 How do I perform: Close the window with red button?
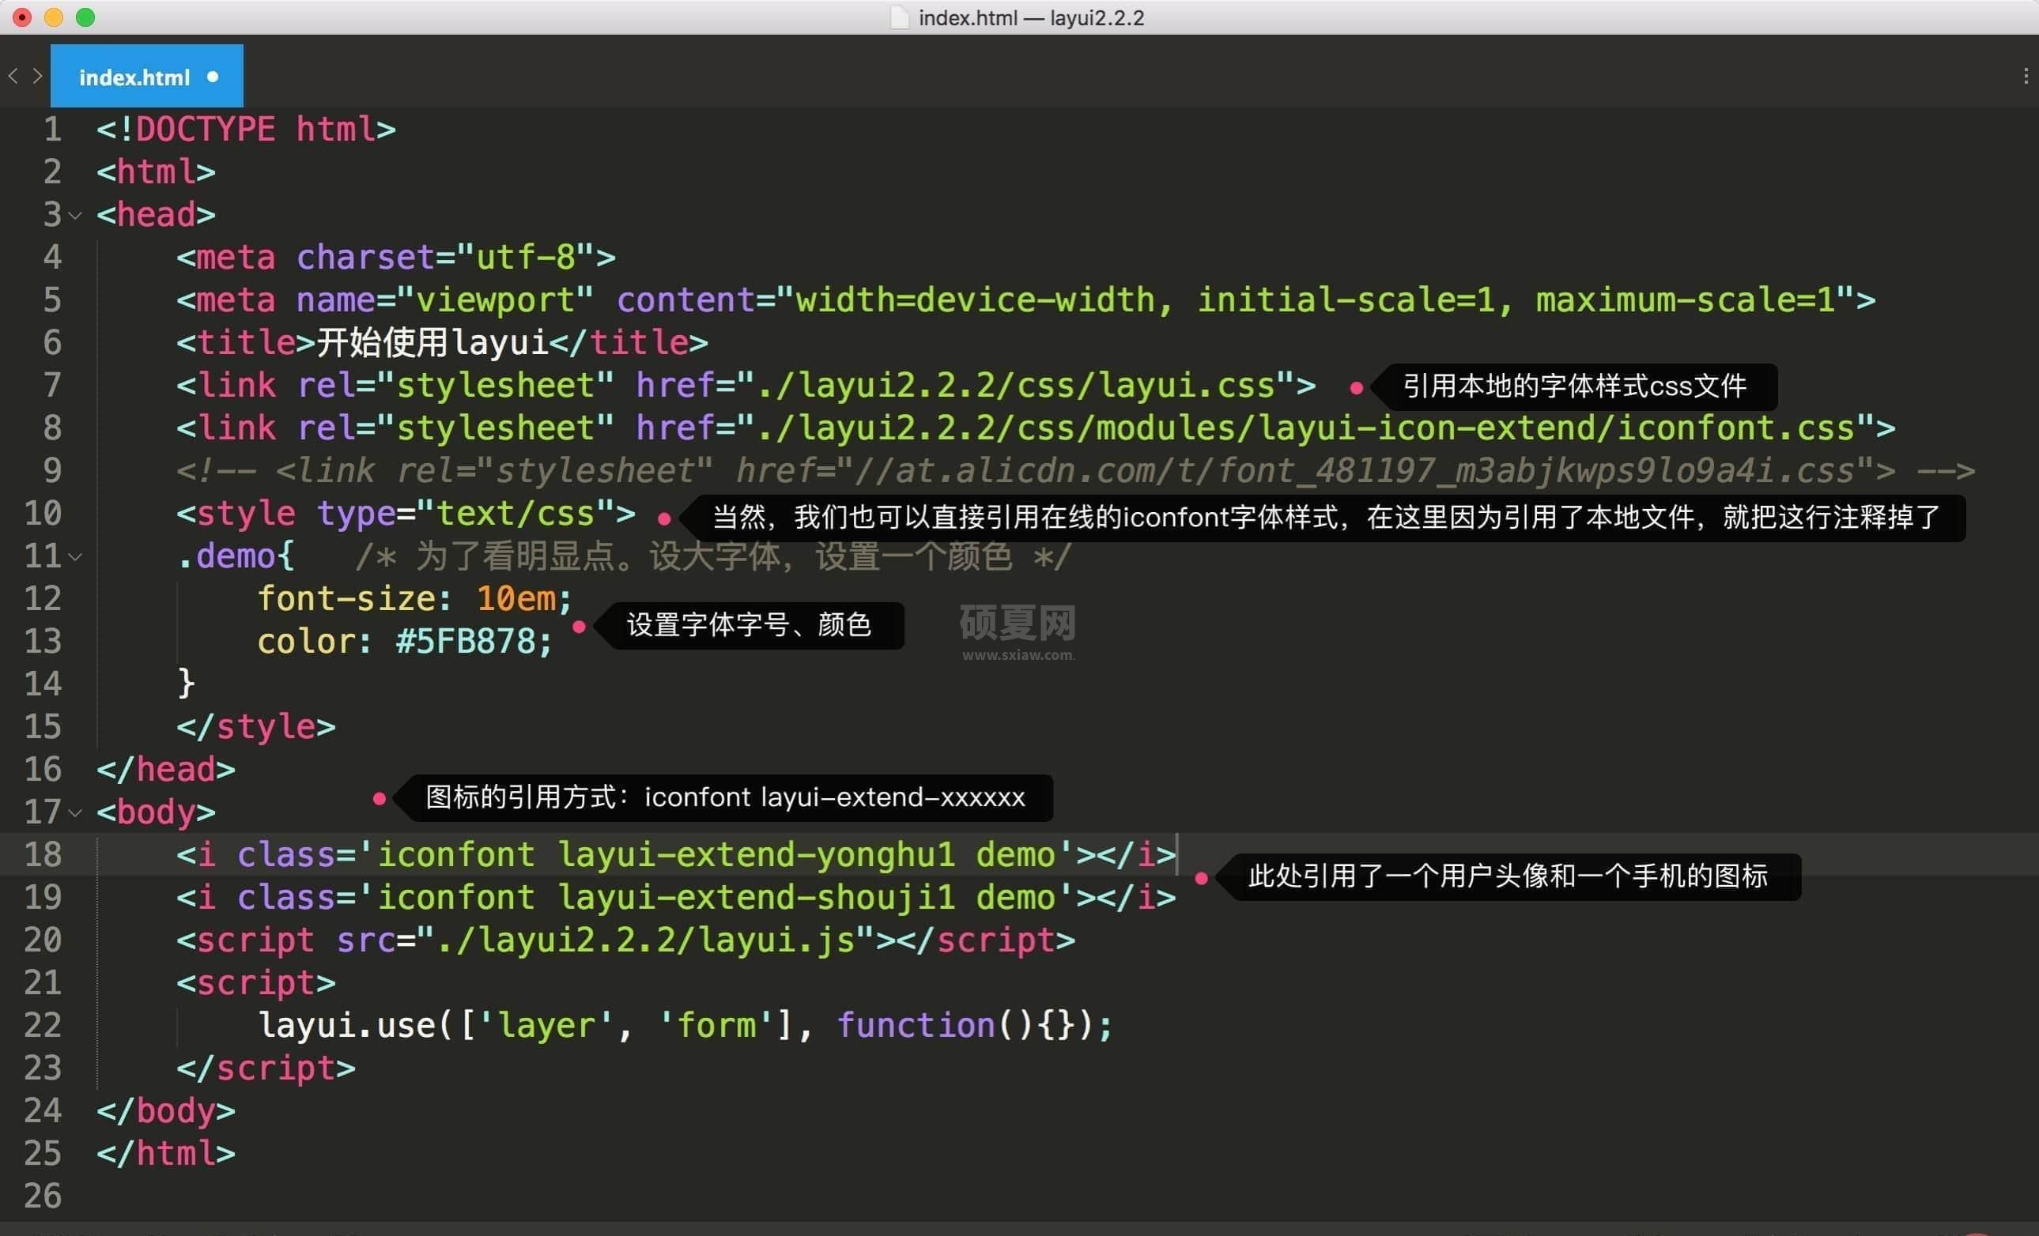pyautogui.click(x=22, y=17)
